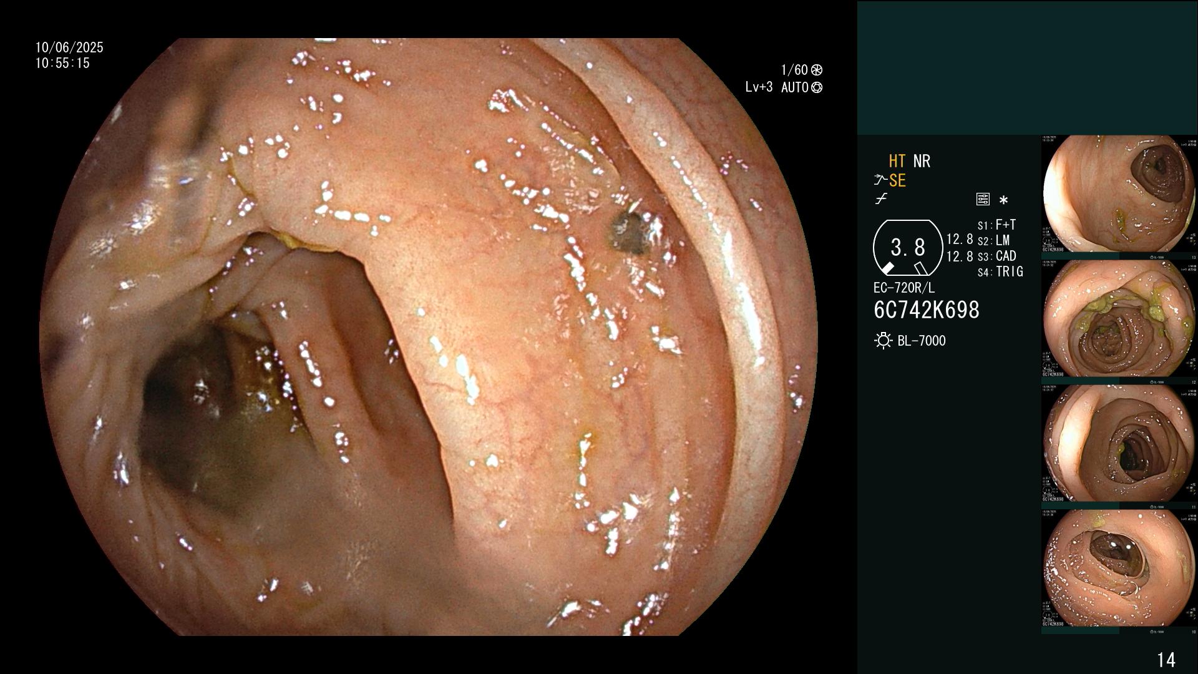Select the S3: CAD switch assignment
This screenshot has width=1198, height=674.
coord(996,256)
